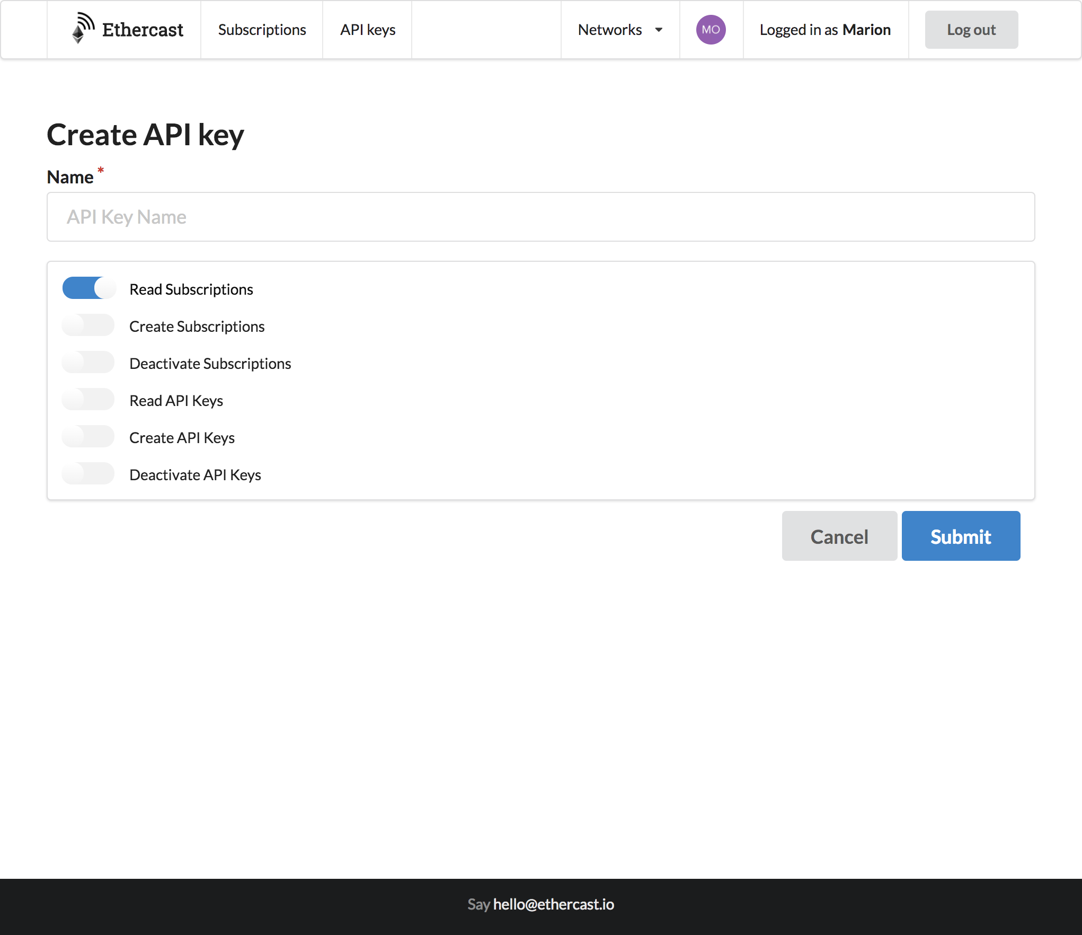Submit the Create API key form
1082x935 pixels.
pyautogui.click(x=960, y=536)
